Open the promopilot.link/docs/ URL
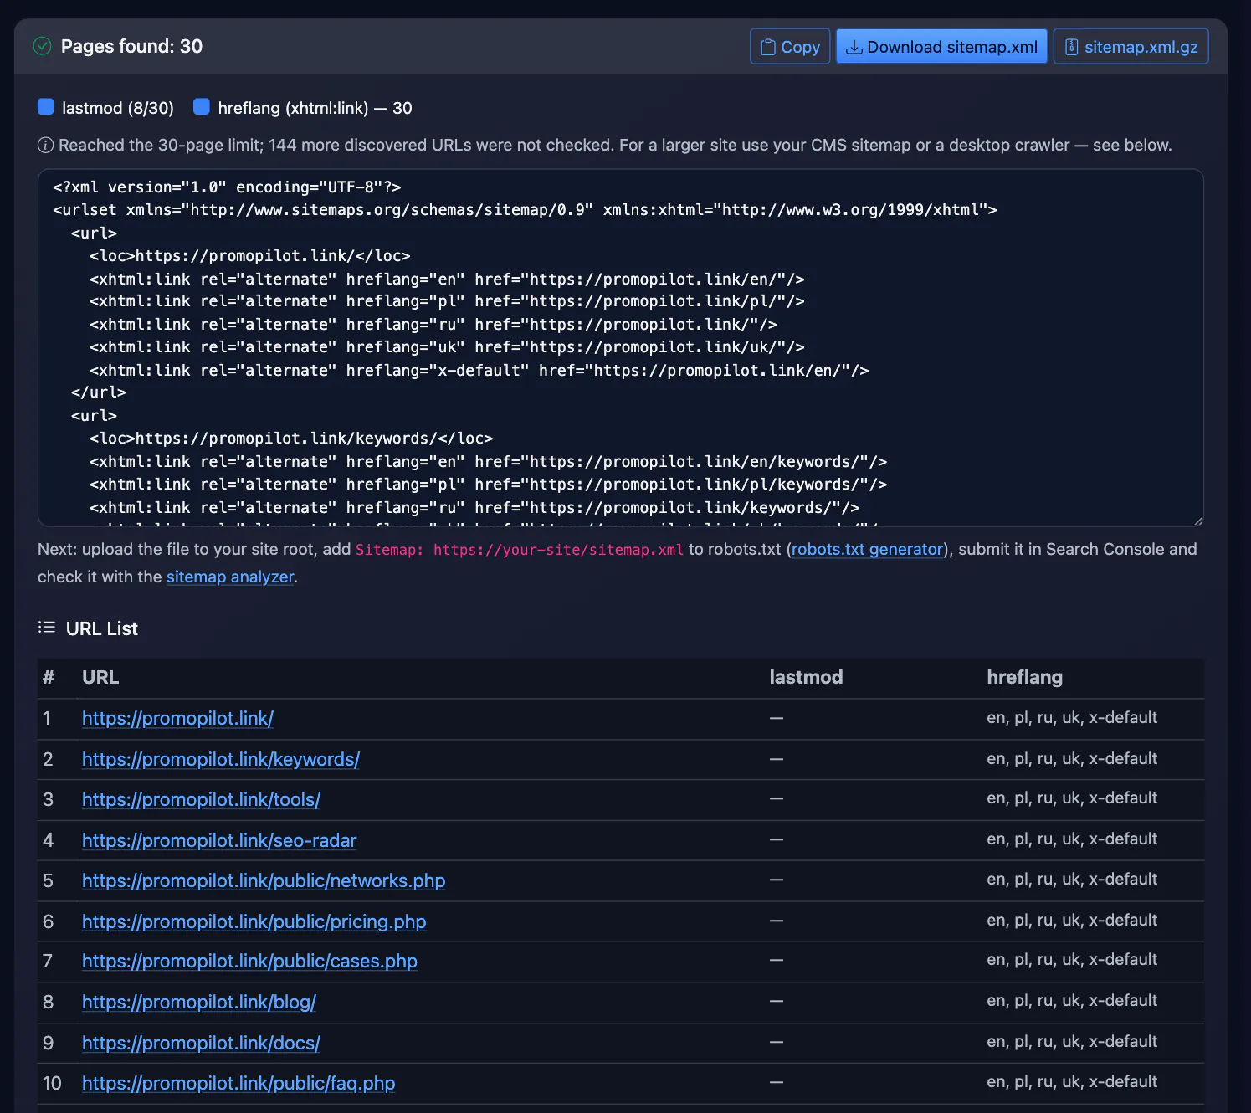This screenshot has height=1113, width=1251. pos(201,1043)
